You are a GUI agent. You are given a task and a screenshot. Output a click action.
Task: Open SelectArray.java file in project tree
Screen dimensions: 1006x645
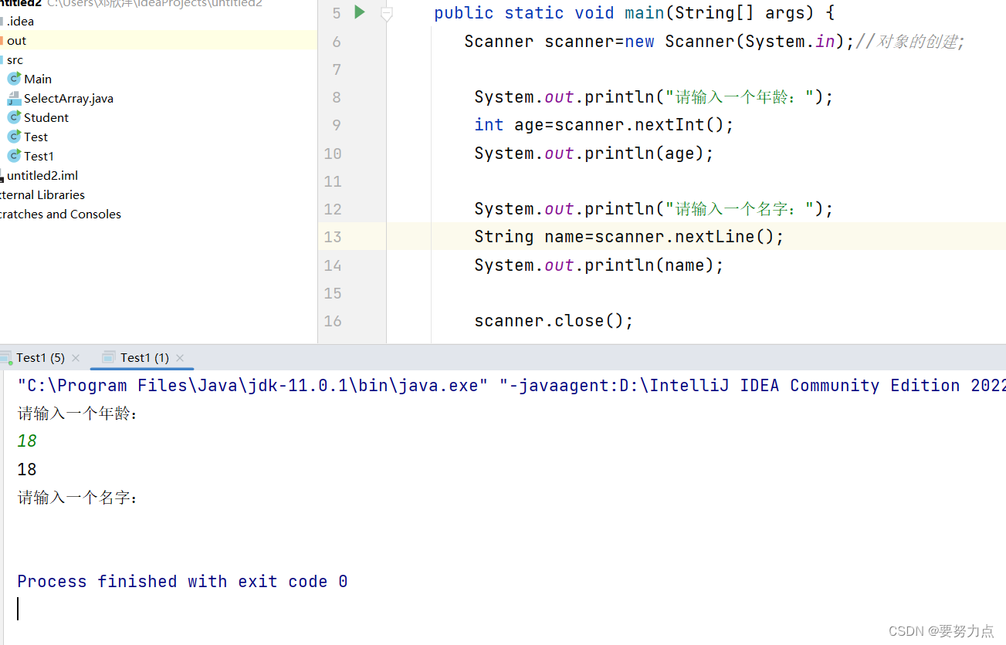coord(69,98)
